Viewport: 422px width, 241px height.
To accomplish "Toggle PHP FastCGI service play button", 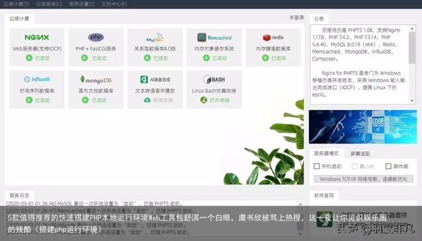I will 84,58.
